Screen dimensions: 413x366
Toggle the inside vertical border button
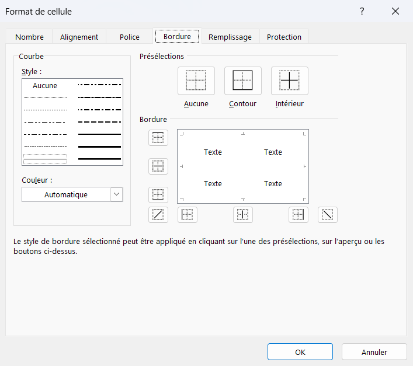click(x=243, y=215)
